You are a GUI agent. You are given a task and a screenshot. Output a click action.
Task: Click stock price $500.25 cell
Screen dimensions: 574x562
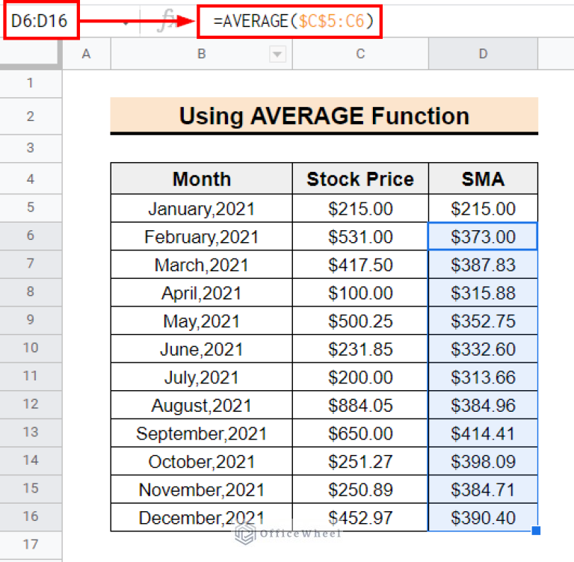pos(360,321)
